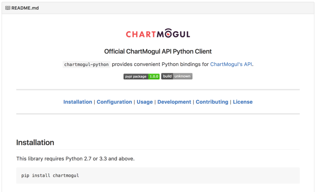The image size is (316, 192).
Task: Click the README book icon
Action: [x=8, y=8]
